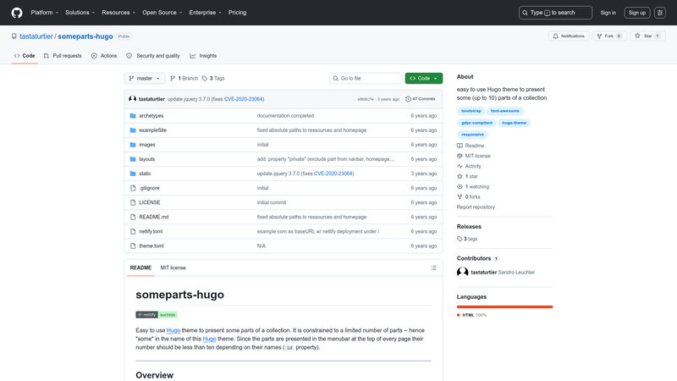
Task: Open the archetypes folder
Action: click(151, 116)
